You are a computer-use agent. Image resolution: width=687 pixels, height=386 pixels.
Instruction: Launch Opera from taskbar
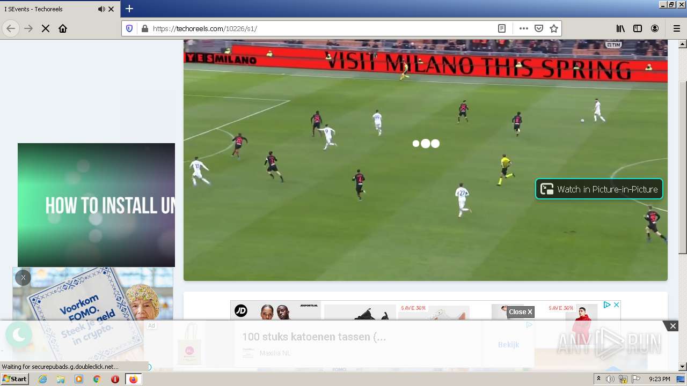115,379
